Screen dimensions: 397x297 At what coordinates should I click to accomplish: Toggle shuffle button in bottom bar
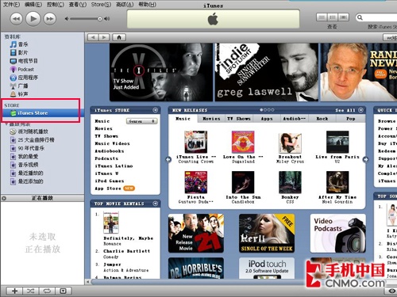click(31, 291)
